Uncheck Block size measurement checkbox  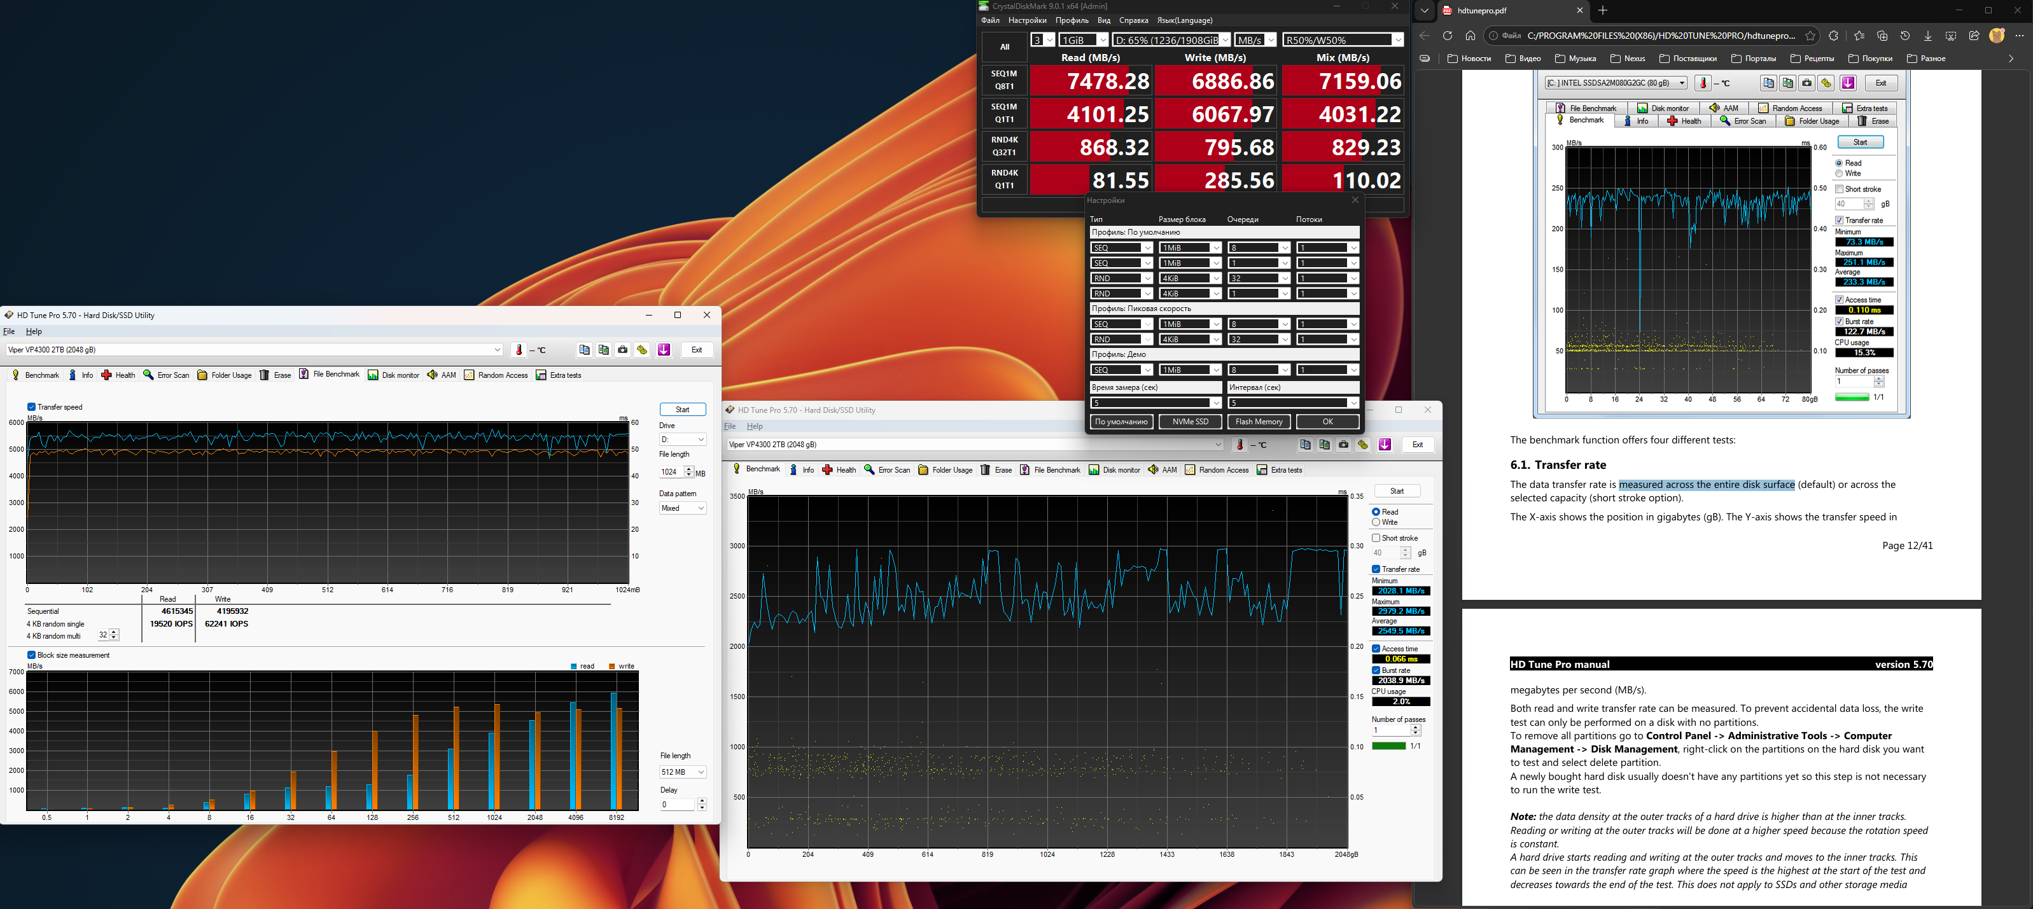(x=32, y=655)
